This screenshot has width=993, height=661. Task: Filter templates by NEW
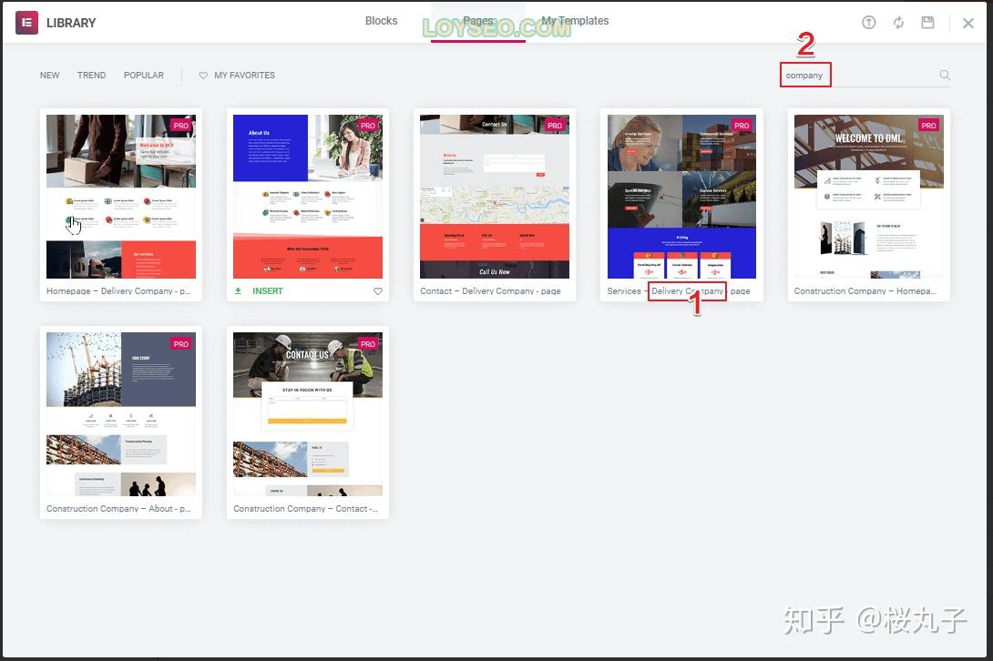click(49, 76)
